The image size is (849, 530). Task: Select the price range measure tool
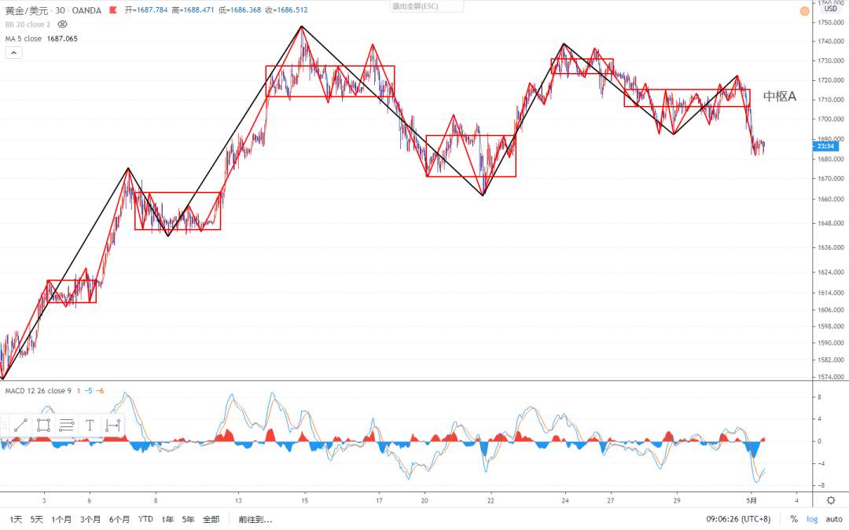pos(112,426)
